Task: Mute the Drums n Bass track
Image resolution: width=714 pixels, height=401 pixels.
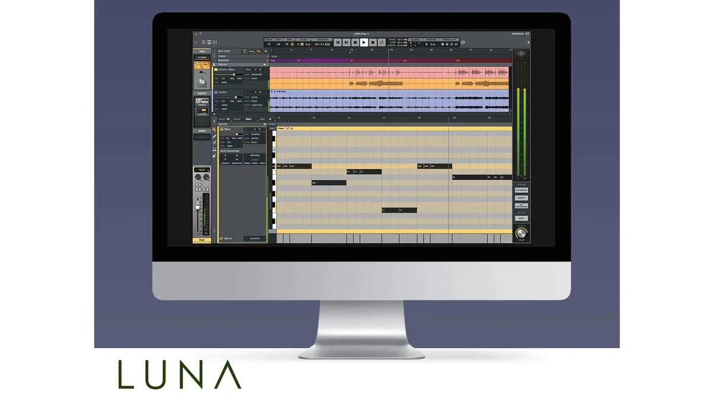Action: coord(260,70)
